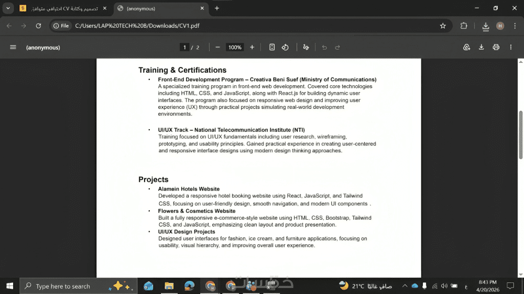Rotate the PDF counterclockwise
Screen dimensions: 524x294
(285, 48)
